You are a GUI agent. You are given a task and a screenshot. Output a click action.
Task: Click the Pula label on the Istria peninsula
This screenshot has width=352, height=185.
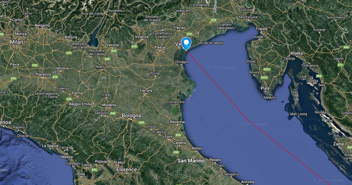(x=265, y=88)
